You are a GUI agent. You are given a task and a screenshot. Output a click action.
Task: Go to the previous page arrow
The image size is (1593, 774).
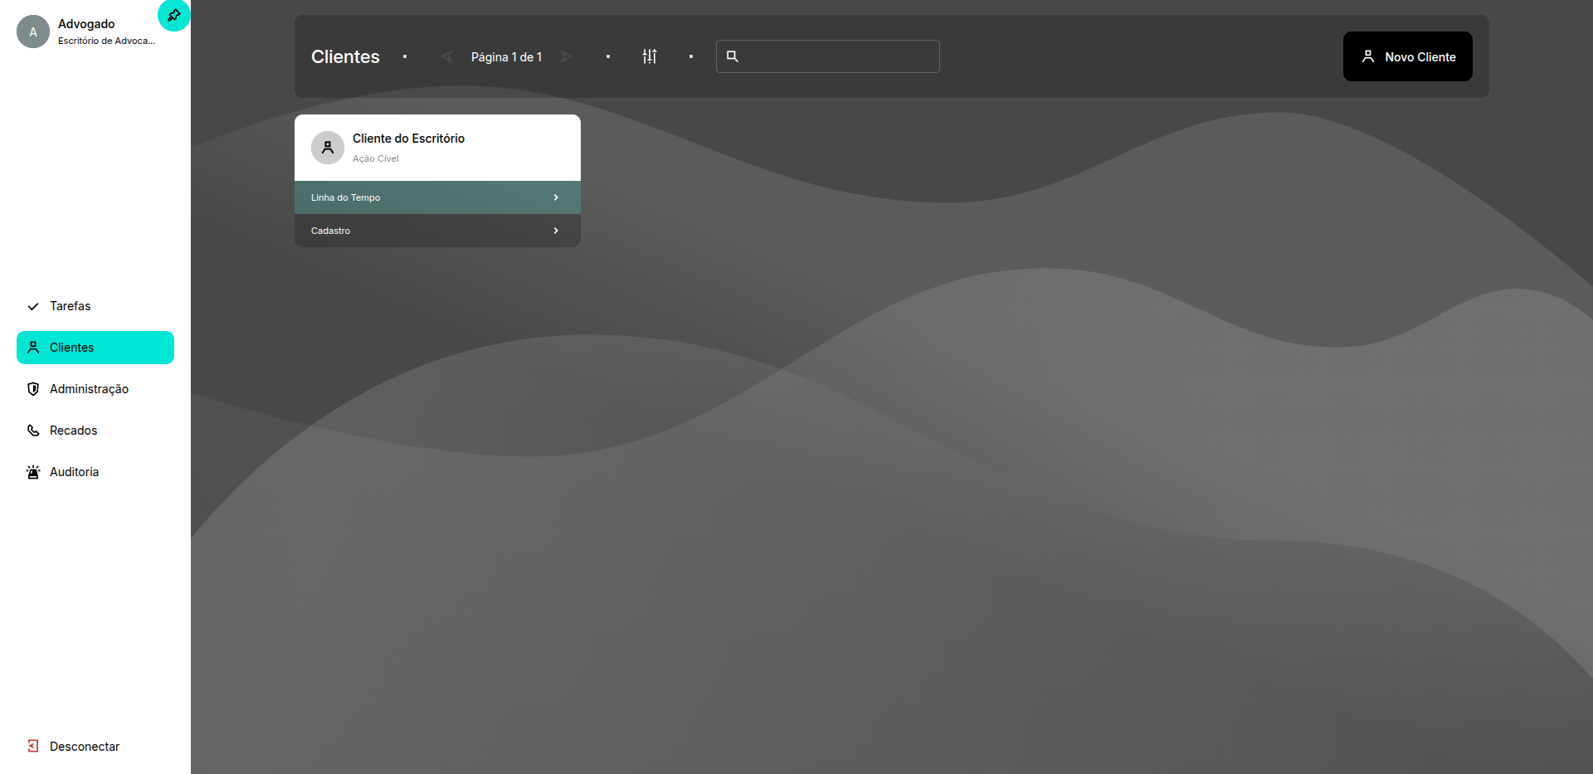click(446, 56)
